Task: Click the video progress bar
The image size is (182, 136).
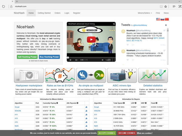Action: click(91, 57)
